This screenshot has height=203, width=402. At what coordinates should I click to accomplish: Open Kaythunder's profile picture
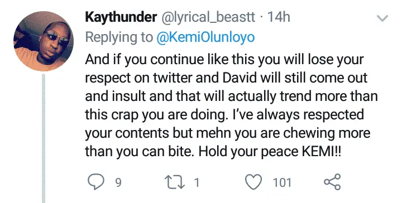44,41
